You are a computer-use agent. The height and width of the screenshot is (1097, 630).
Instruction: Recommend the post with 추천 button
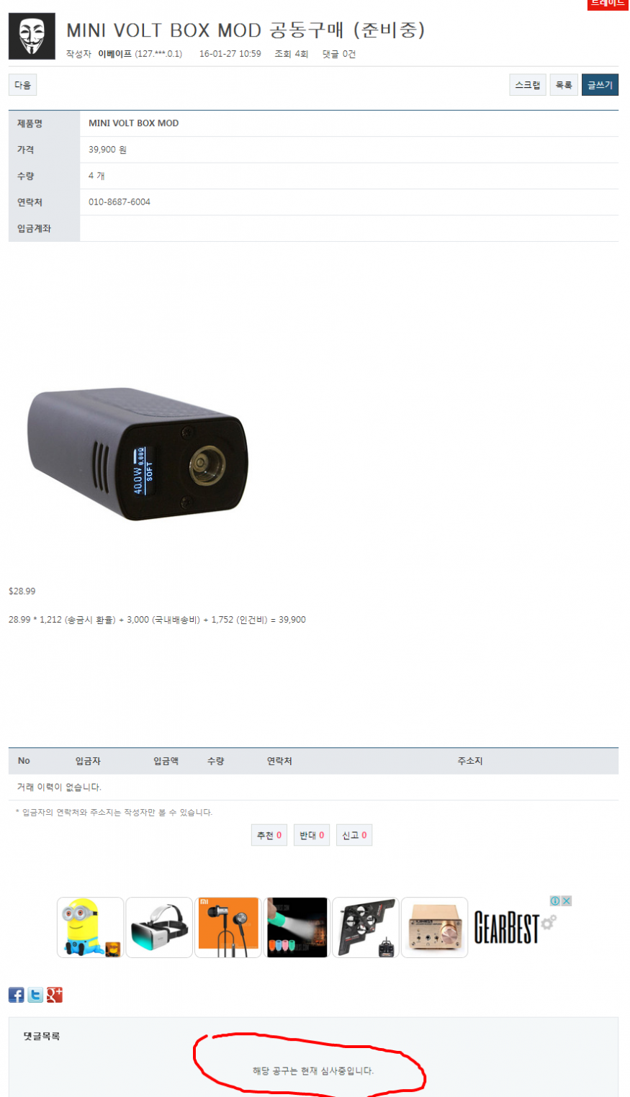point(269,835)
